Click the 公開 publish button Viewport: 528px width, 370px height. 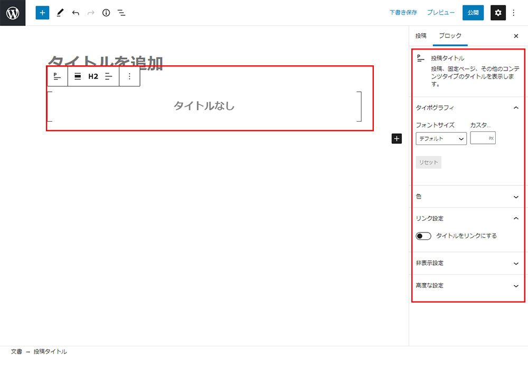pyautogui.click(x=473, y=13)
